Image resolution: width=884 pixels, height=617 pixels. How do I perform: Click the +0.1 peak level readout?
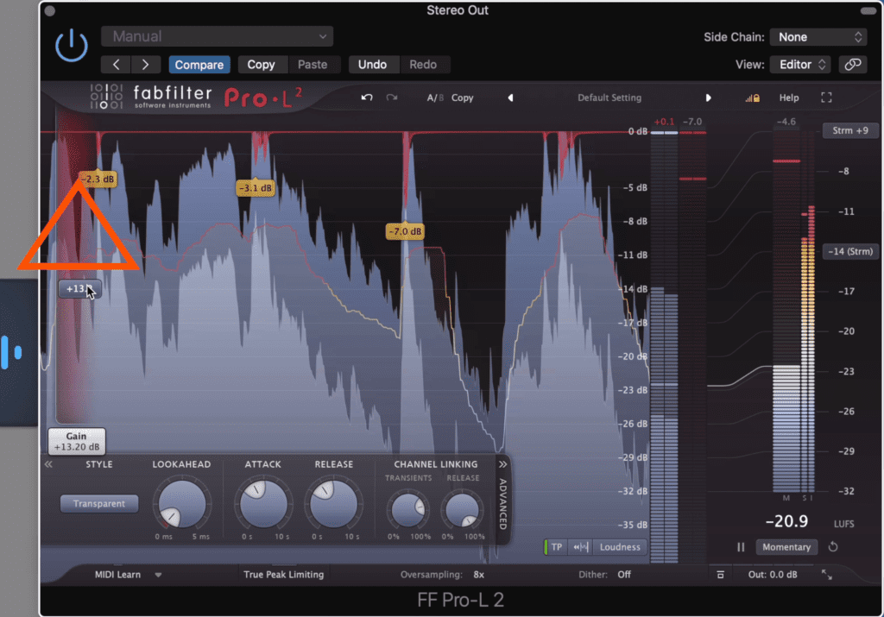point(664,122)
